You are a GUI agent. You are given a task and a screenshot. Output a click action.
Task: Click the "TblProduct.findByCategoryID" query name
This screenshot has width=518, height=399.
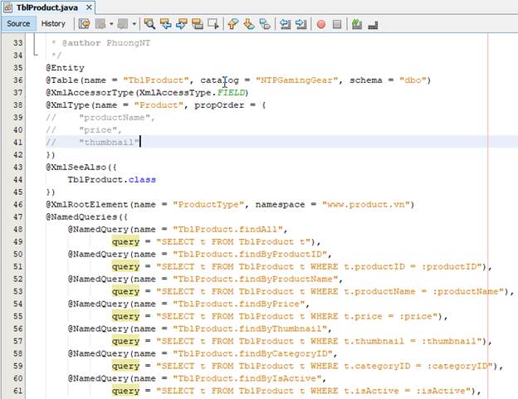click(x=252, y=353)
